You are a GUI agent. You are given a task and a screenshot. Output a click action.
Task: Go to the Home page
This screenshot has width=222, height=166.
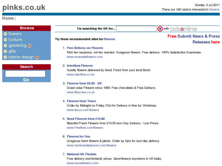pyautogui.click(x=8, y=18)
